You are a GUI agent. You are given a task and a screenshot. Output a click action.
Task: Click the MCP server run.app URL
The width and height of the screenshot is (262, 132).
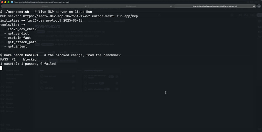click(80, 16)
